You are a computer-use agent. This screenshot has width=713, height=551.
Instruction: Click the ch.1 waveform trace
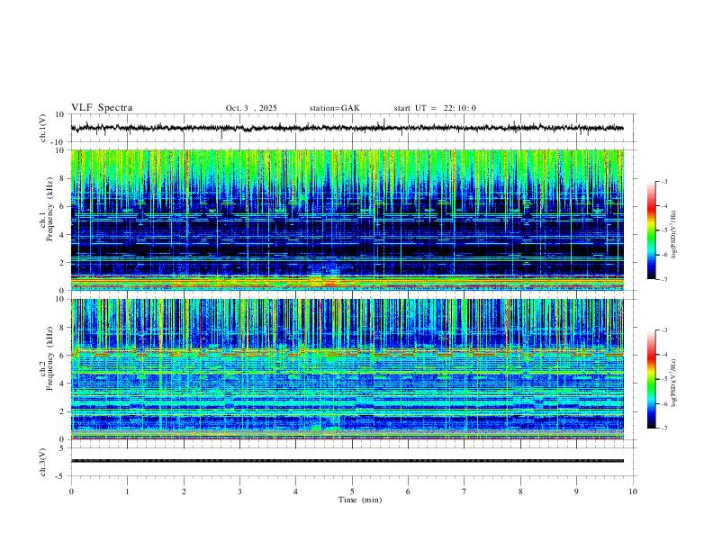347,128
